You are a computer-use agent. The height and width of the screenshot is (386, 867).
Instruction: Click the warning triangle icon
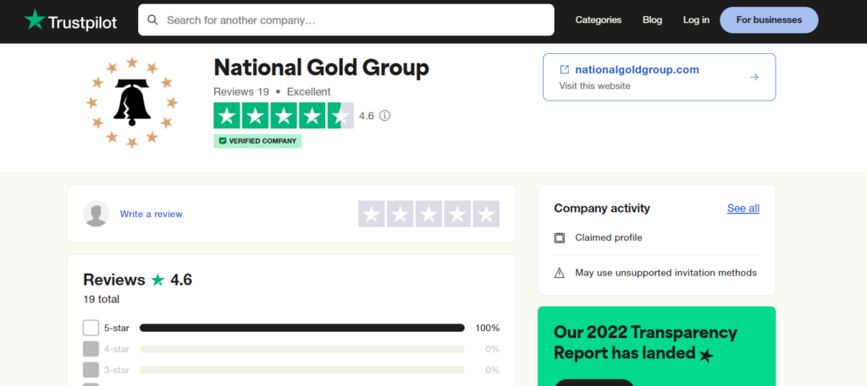coord(560,273)
